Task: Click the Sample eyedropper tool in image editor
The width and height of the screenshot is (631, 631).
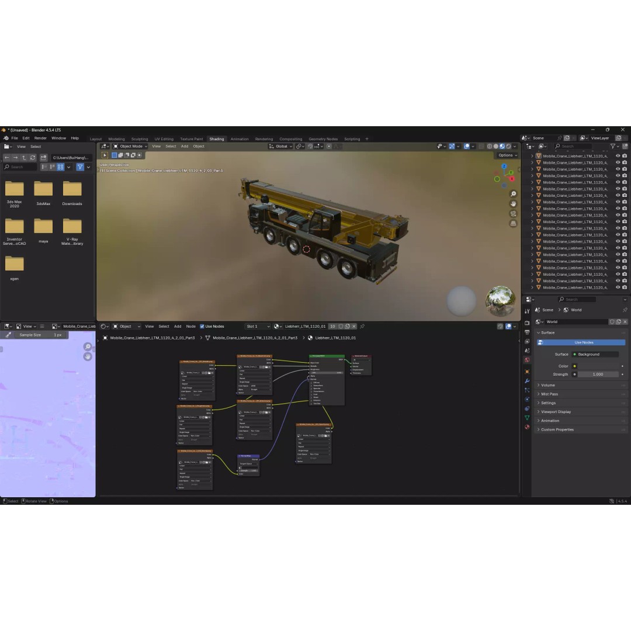Action: [x=8, y=335]
